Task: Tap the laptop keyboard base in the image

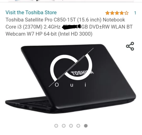Action: 28,105
